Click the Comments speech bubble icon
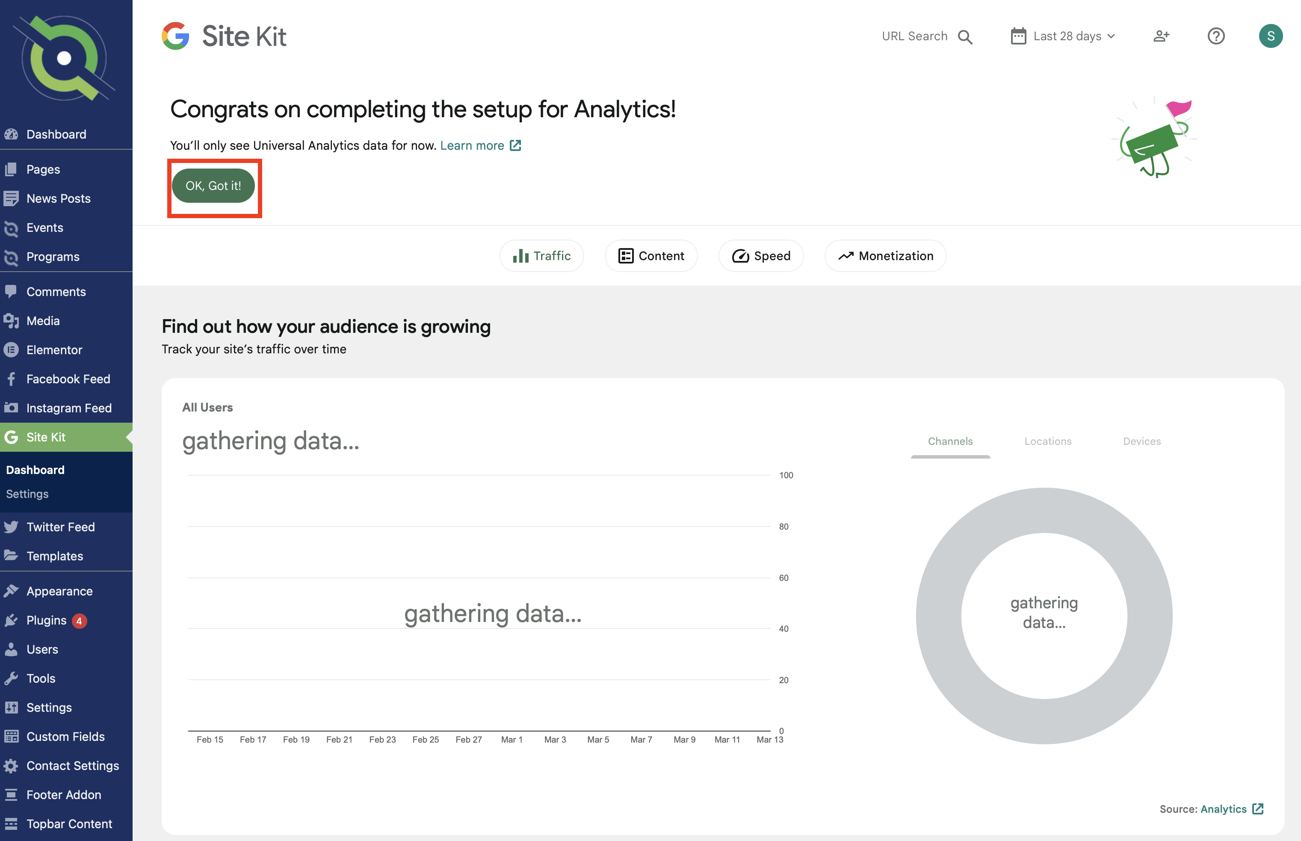This screenshot has width=1301, height=841. 11,292
